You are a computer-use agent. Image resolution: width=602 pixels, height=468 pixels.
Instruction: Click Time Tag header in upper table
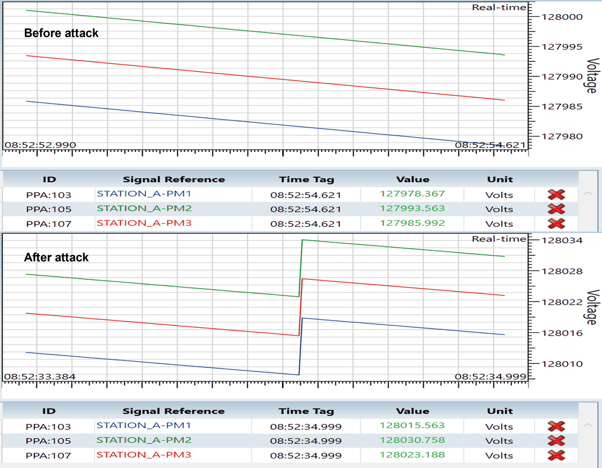tap(307, 179)
